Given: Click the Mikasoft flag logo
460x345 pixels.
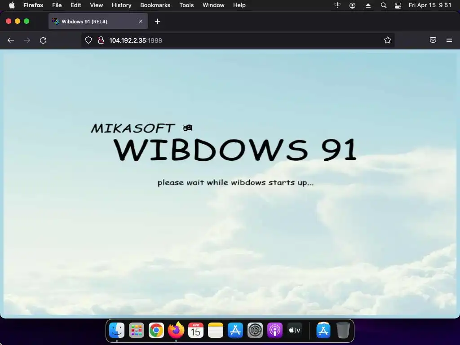Looking at the screenshot, I should [187, 128].
